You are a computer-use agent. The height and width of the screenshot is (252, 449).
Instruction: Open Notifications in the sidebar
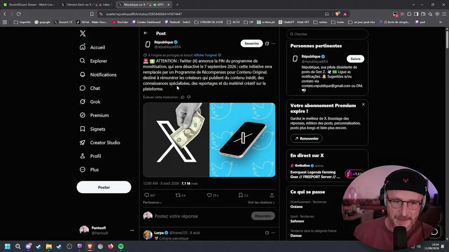point(98,75)
